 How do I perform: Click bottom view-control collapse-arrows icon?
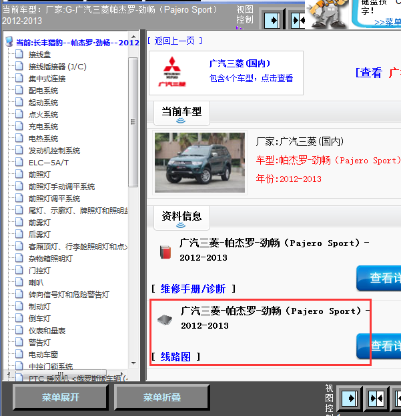pos(376,398)
